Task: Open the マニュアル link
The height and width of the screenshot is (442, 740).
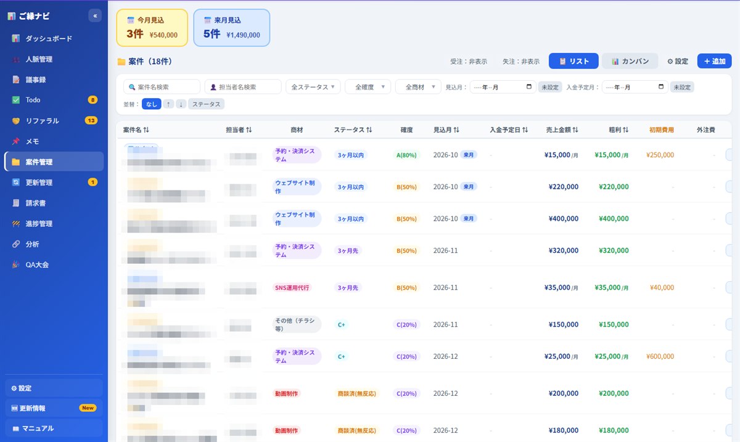Action: click(x=54, y=428)
